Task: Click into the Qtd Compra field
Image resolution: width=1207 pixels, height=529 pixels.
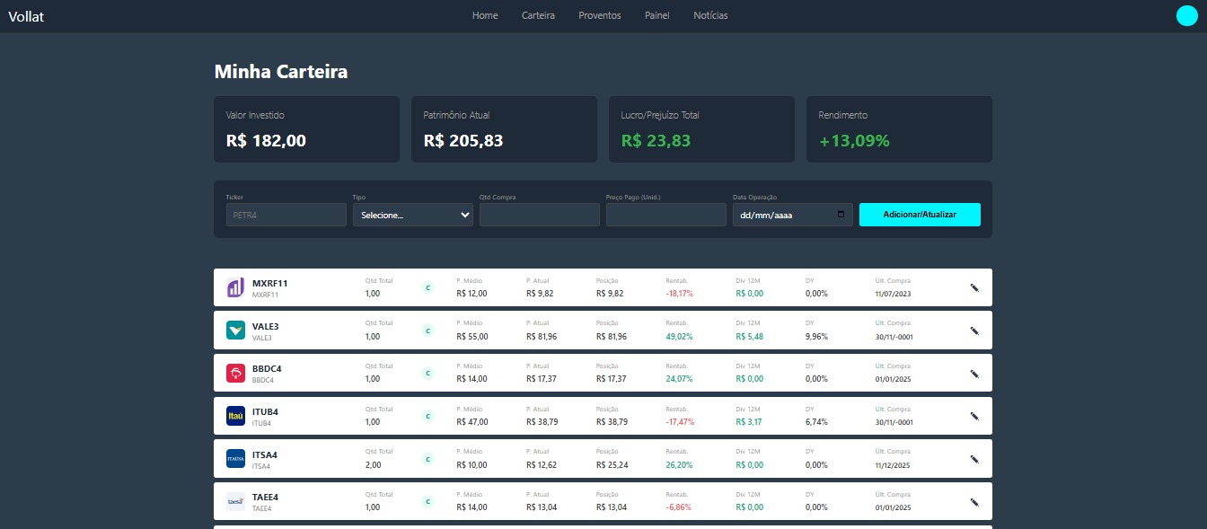Action: (x=540, y=215)
